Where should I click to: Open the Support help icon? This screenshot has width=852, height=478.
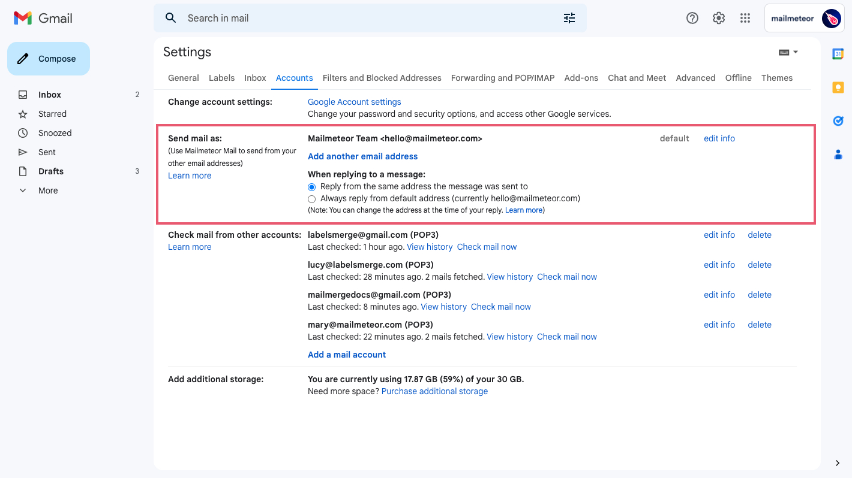(x=692, y=18)
